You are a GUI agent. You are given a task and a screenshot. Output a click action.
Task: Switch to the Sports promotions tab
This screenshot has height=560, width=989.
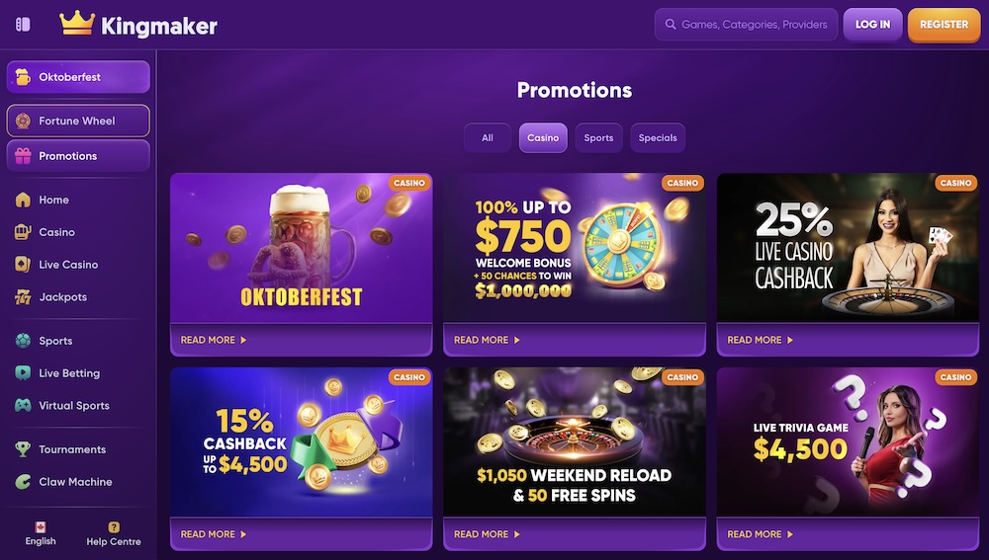(598, 138)
